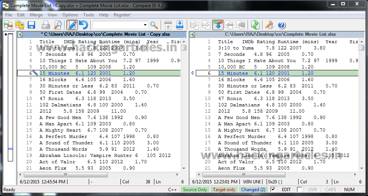Click the previous difference up-arrow icon
The height and width of the screenshot is (196, 368).
click(168, 25)
